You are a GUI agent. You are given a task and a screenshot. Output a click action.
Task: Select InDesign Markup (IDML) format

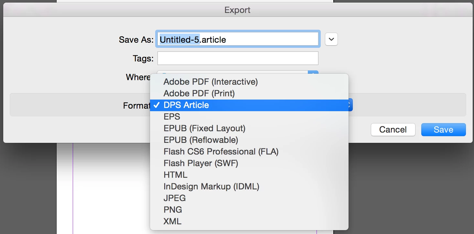pyautogui.click(x=249, y=186)
